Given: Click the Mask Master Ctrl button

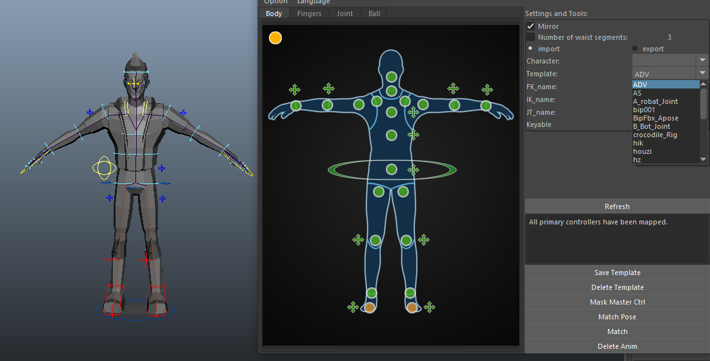Looking at the screenshot, I should [617, 302].
